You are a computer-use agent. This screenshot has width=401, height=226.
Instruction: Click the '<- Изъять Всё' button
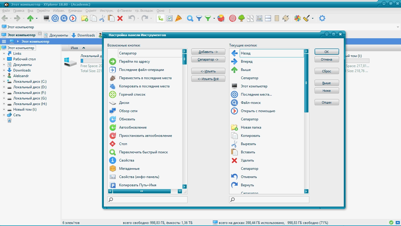click(208, 79)
